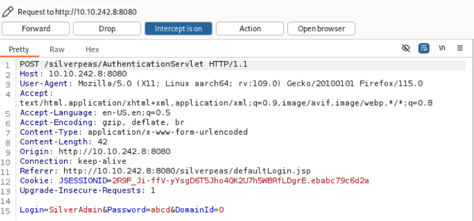Click the text/html accept value line
The width and height of the screenshot is (474, 221).
pyautogui.click(x=226, y=103)
